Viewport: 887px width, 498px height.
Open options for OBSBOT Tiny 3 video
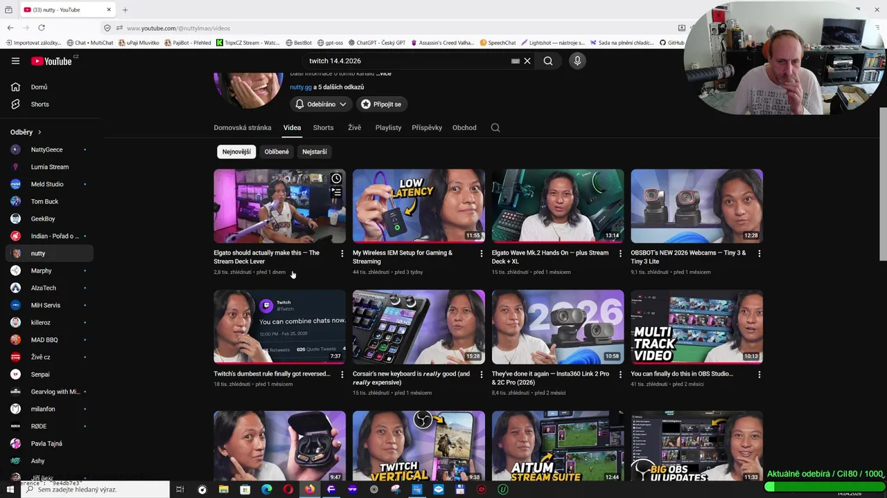tap(759, 254)
